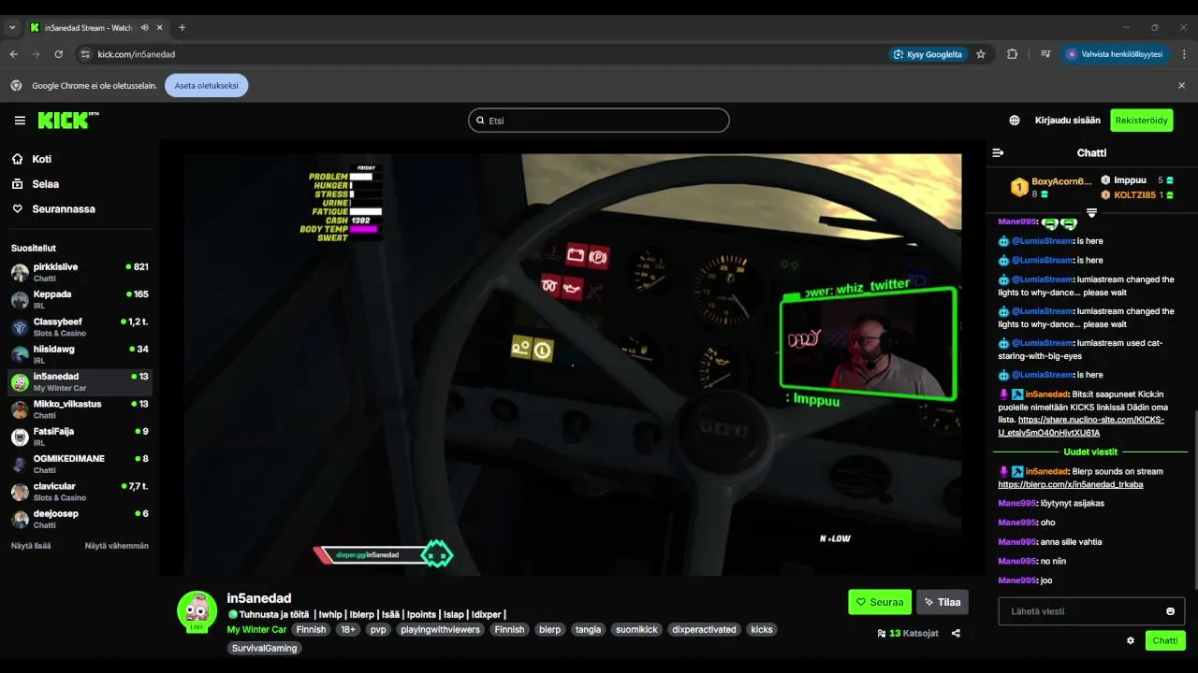This screenshot has height=673, width=1198.
Task: Click the Uudet viestit new messages divider
Action: click(x=1089, y=452)
